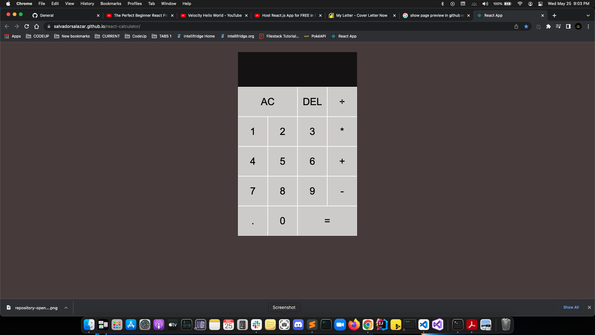Open Chrome's media controls icon
The height and width of the screenshot is (335, 595).
(558, 26)
